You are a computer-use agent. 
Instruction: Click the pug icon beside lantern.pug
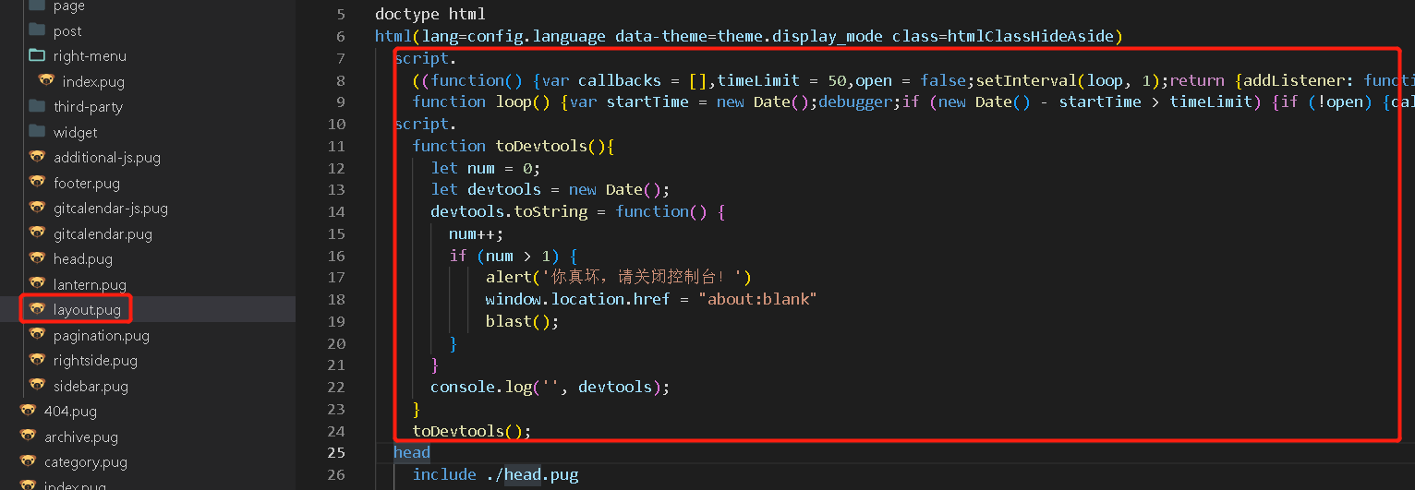coord(37,284)
